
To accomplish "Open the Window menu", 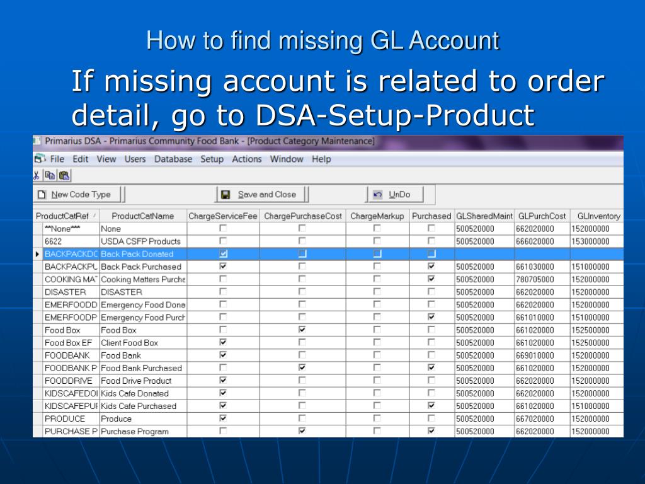I will pos(287,159).
